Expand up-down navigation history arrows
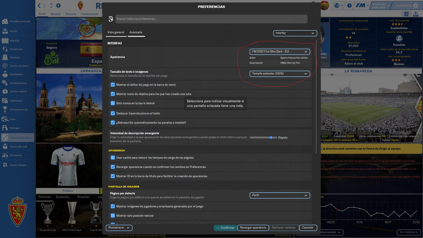423x238 pixels. 51,5
